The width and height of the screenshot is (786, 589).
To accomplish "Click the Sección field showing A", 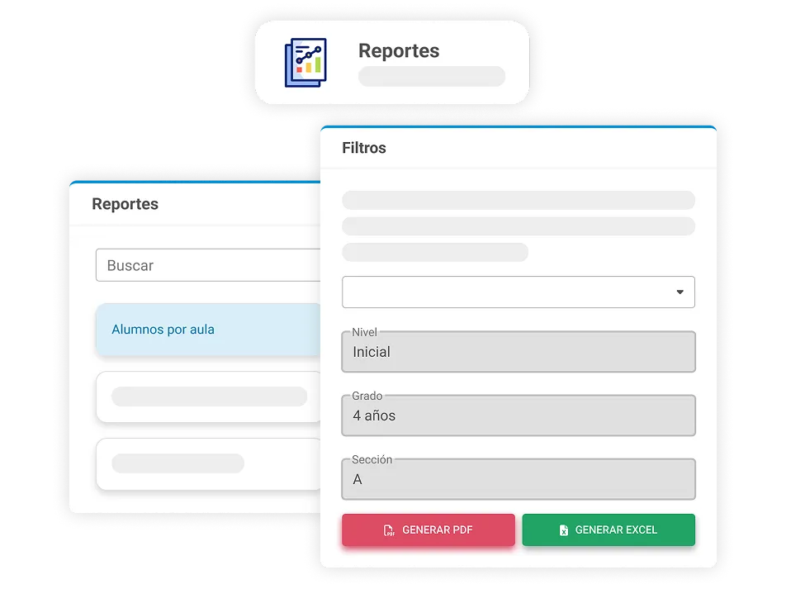I will pos(518,479).
